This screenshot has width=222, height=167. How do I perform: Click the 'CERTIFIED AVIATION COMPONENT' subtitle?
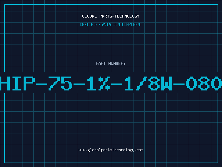(111, 24)
